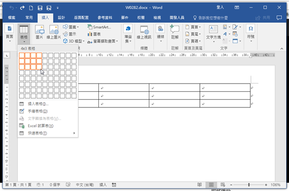Switch to the 參考資料 (References) tab

point(104,18)
